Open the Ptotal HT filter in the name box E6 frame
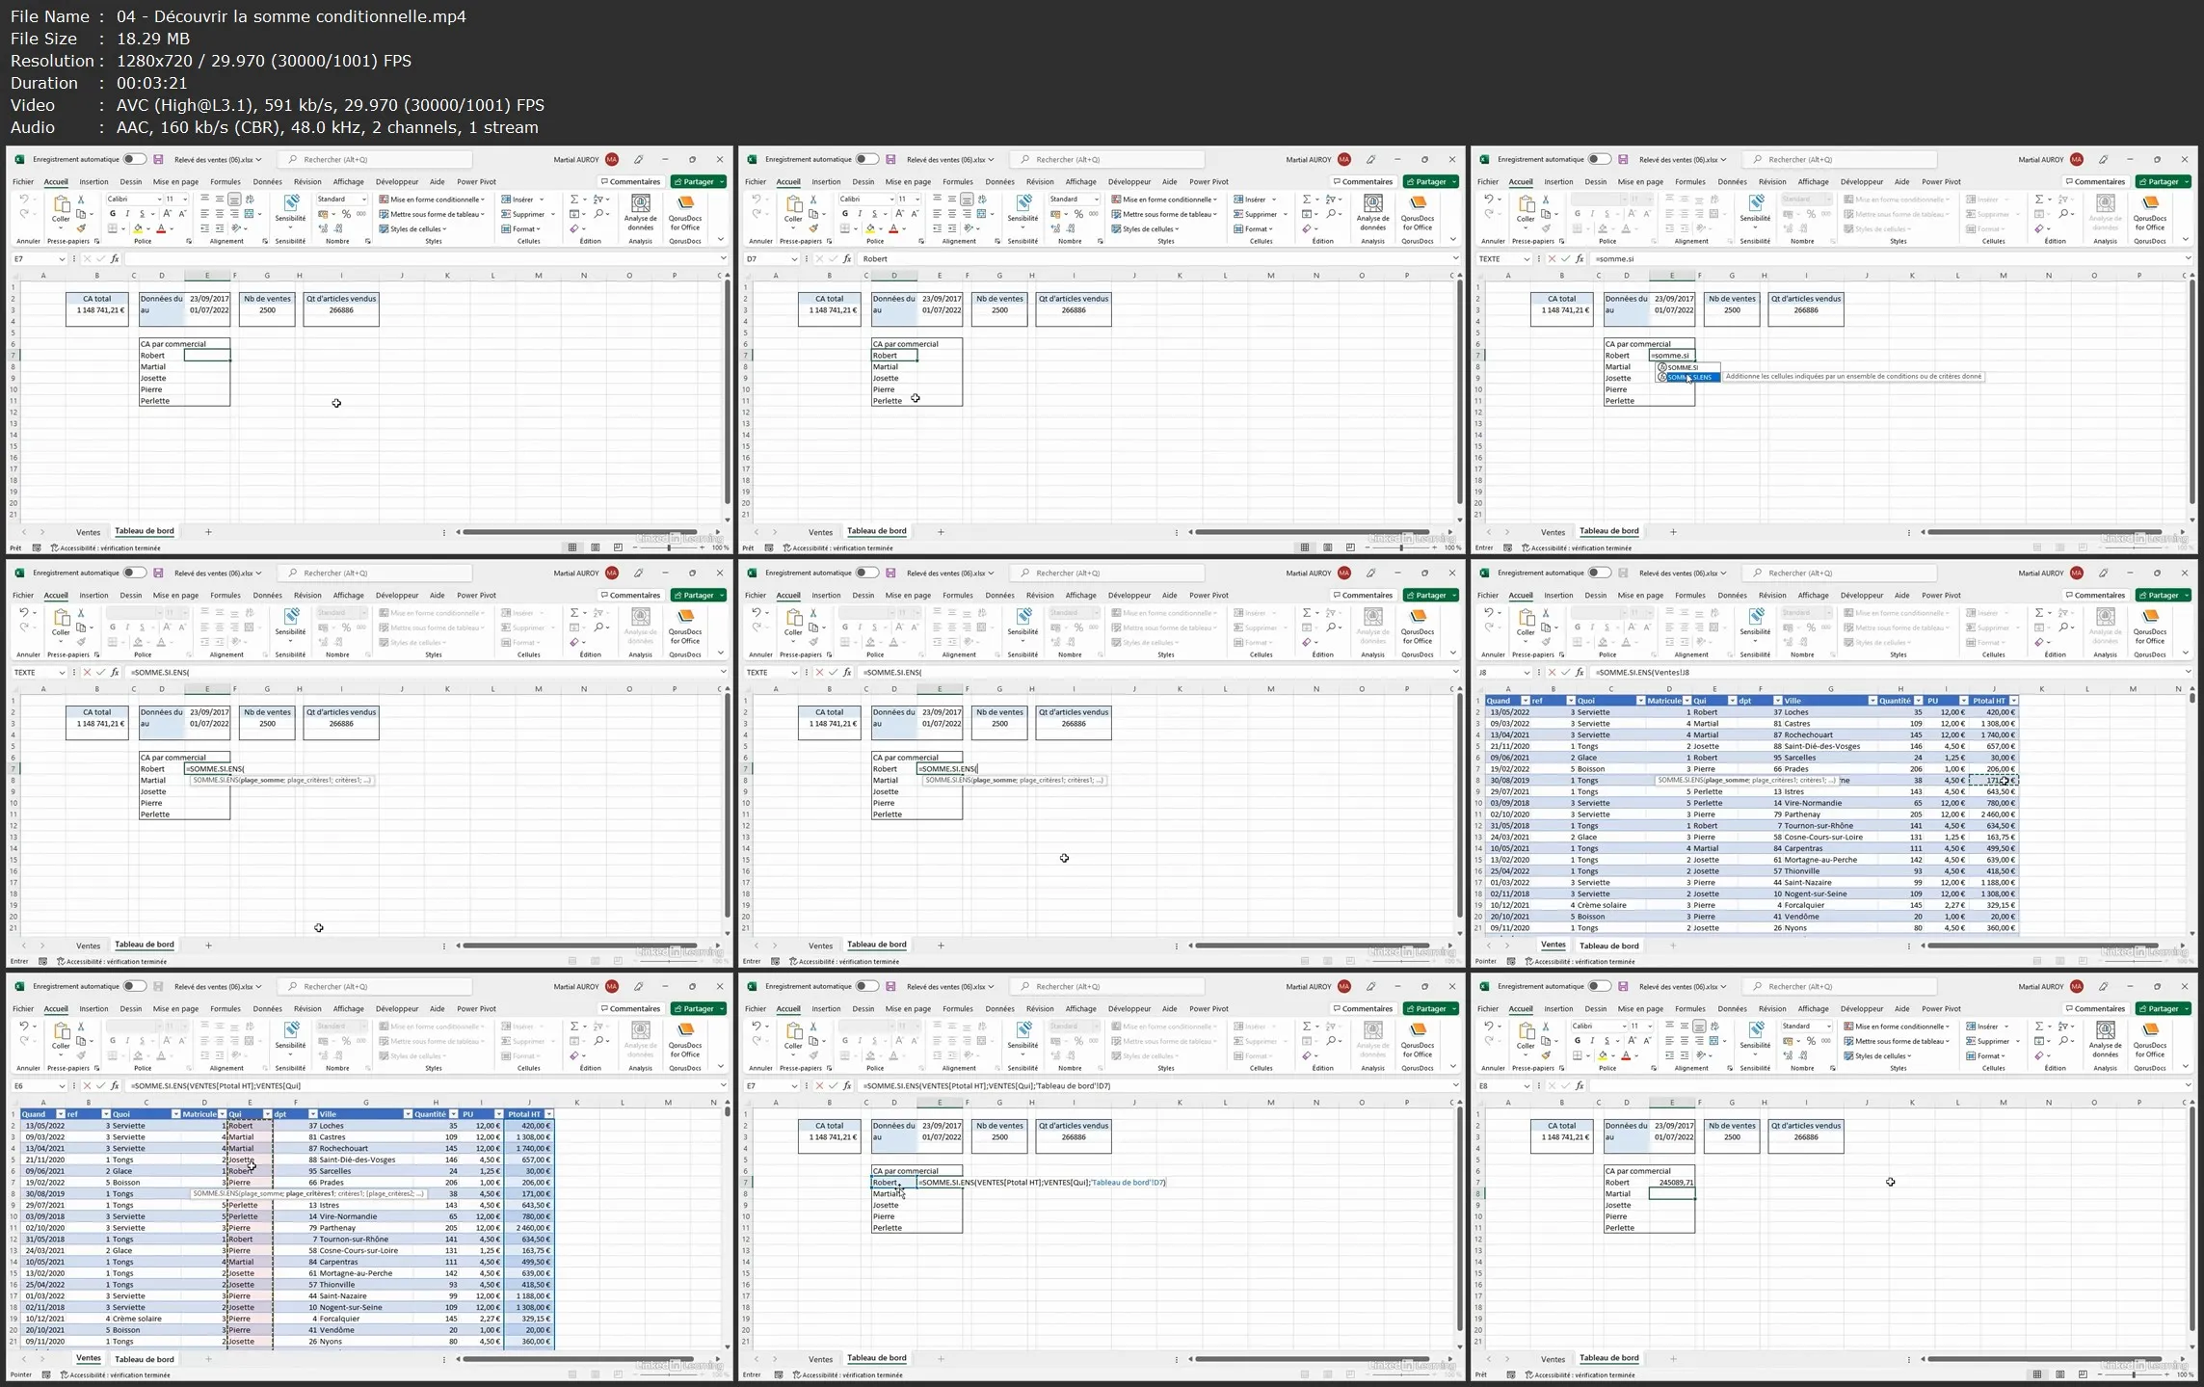Screen dimensions: 2204x1387 pos(549,1114)
